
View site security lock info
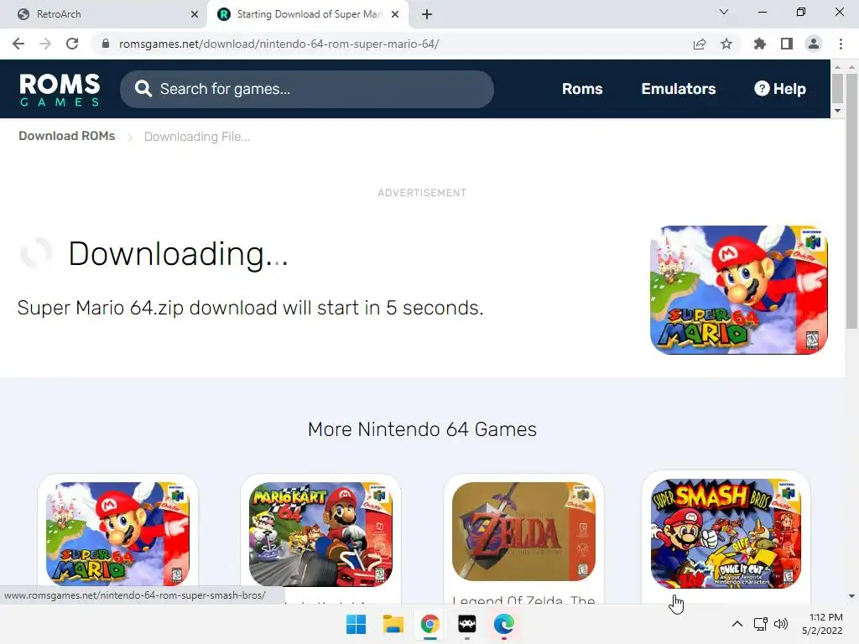click(106, 44)
